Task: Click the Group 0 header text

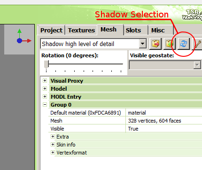Action: pos(61,105)
